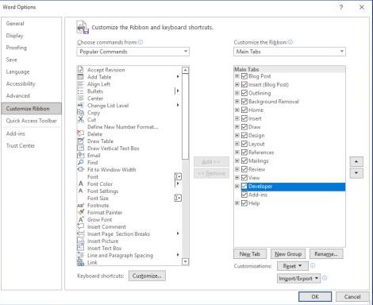Open the Choose commands from dropdown

pos(133,52)
